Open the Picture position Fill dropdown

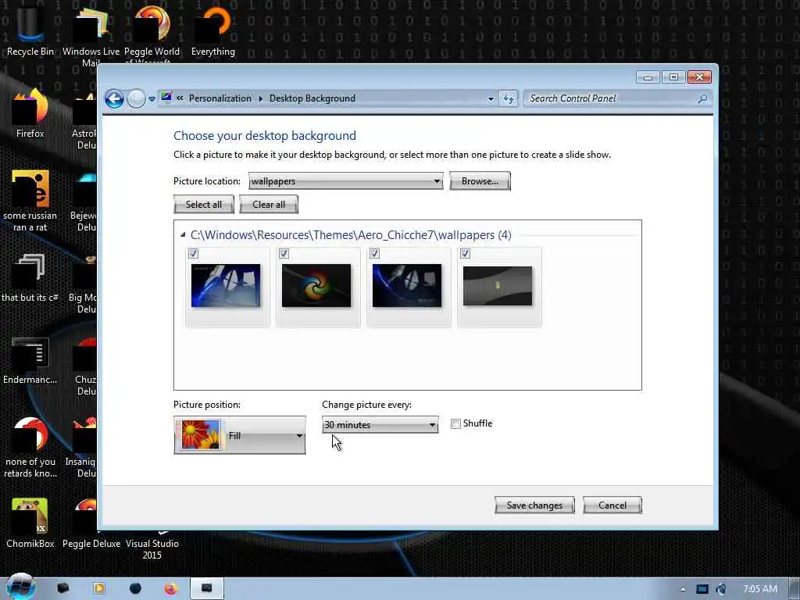(x=240, y=435)
